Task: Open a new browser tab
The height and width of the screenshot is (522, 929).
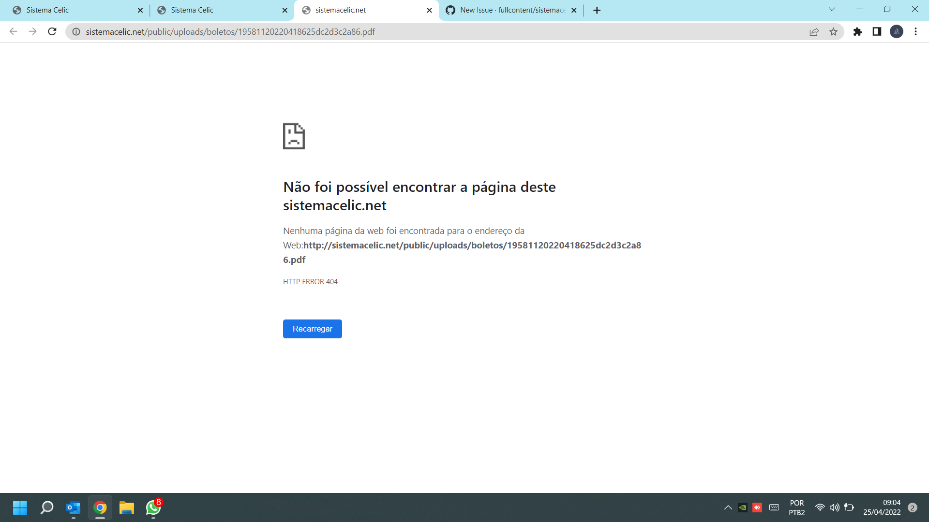Action: (x=597, y=10)
